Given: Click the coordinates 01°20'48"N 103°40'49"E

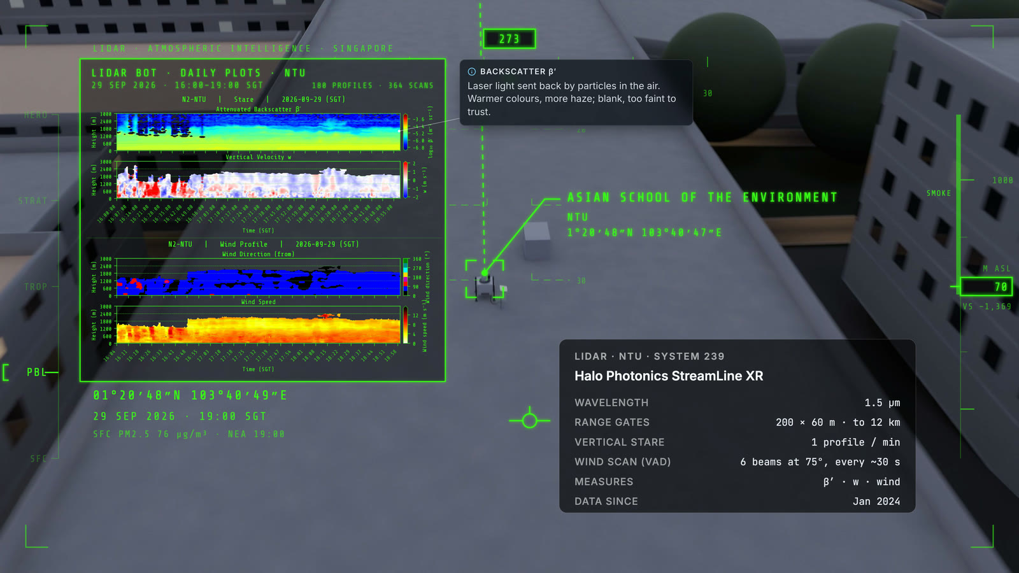Looking at the screenshot, I should pos(190,395).
